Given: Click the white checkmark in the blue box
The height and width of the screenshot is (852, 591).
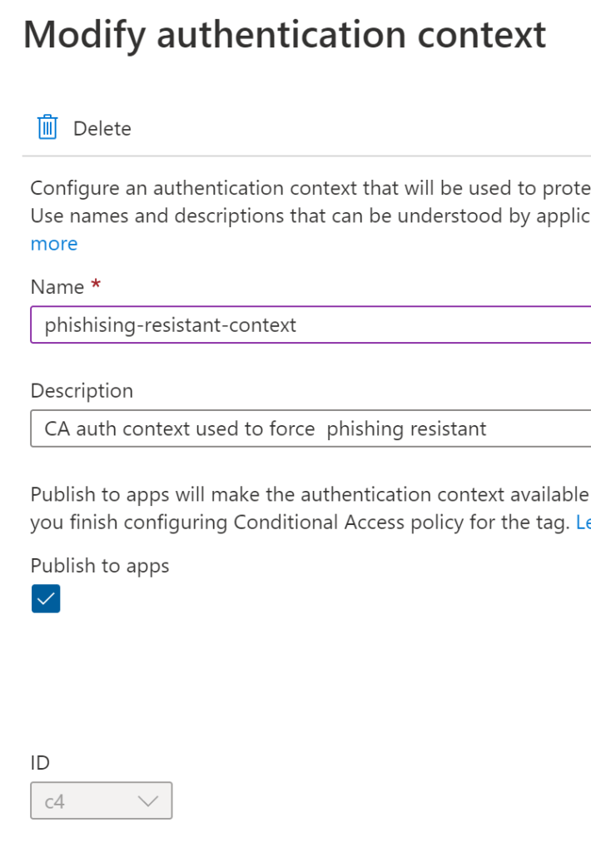Looking at the screenshot, I should pos(46,599).
